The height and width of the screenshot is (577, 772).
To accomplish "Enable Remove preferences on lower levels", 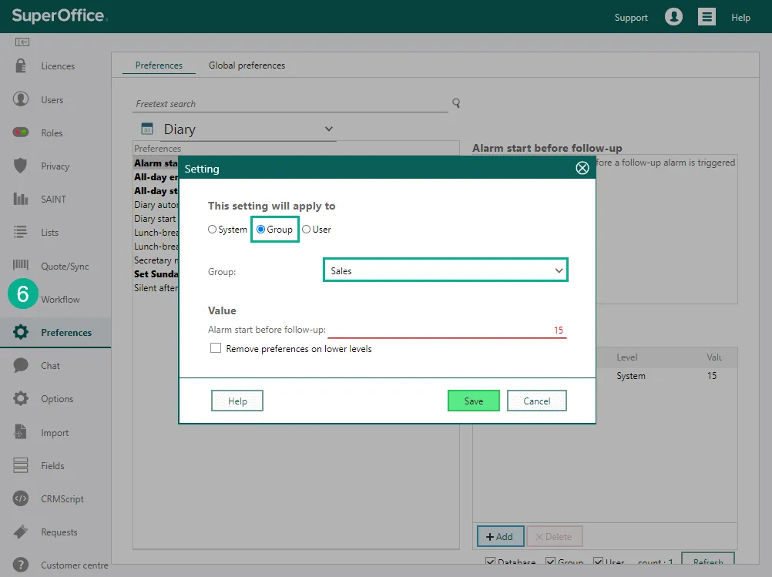I will (216, 349).
